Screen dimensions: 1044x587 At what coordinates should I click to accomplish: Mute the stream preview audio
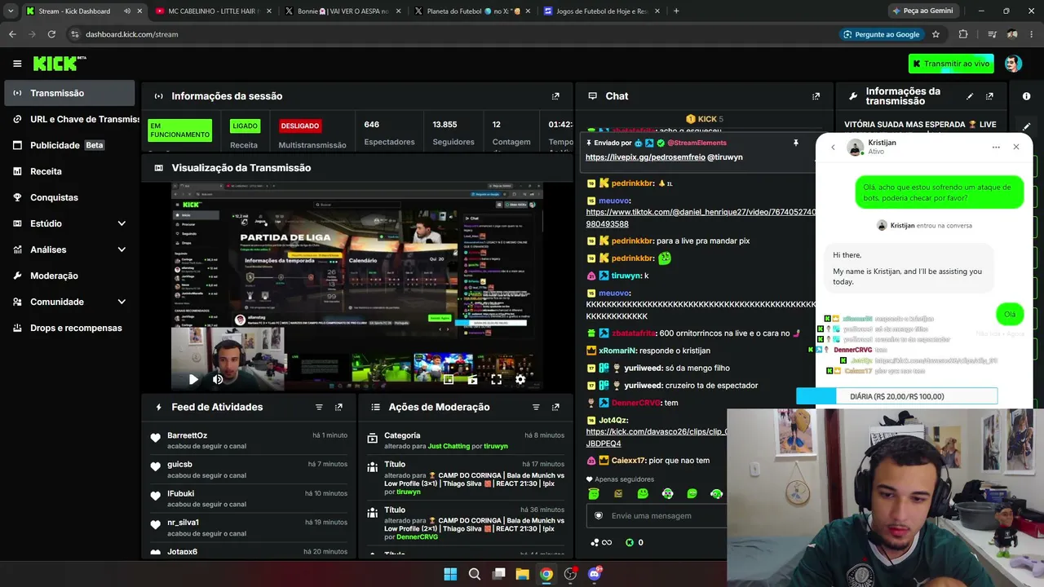[218, 379]
